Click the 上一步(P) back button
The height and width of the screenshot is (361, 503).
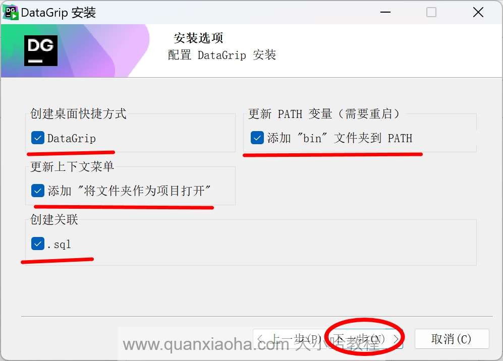pos(290,338)
